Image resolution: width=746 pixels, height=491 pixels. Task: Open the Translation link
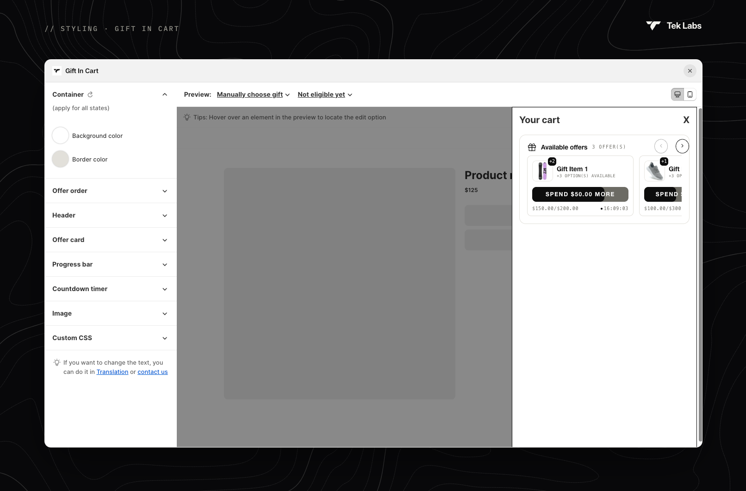pyautogui.click(x=112, y=372)
